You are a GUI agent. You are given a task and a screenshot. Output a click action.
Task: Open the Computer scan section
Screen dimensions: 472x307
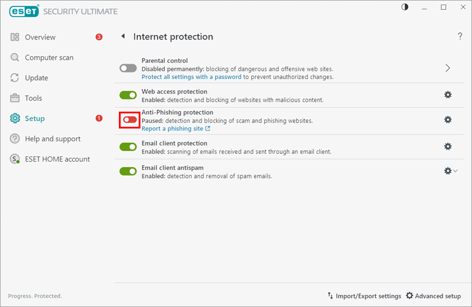(x=48, y=58)
